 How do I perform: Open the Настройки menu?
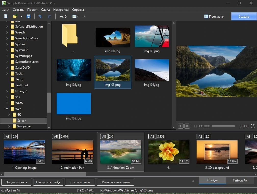tap(61, 10)
